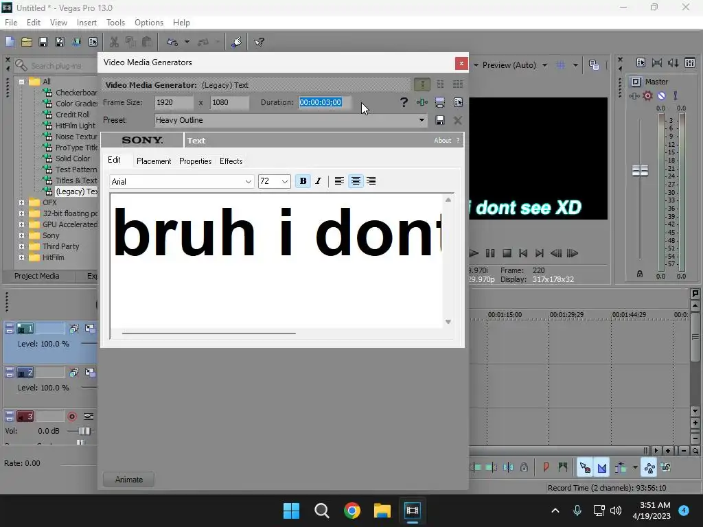Save the Heavy Outline preset icon

point(440,120)
